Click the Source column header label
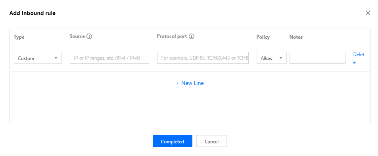Viewport: 378px width, 156px height. 77,36
